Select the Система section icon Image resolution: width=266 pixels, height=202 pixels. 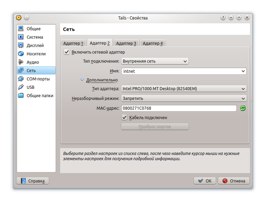tap(21, 37)
